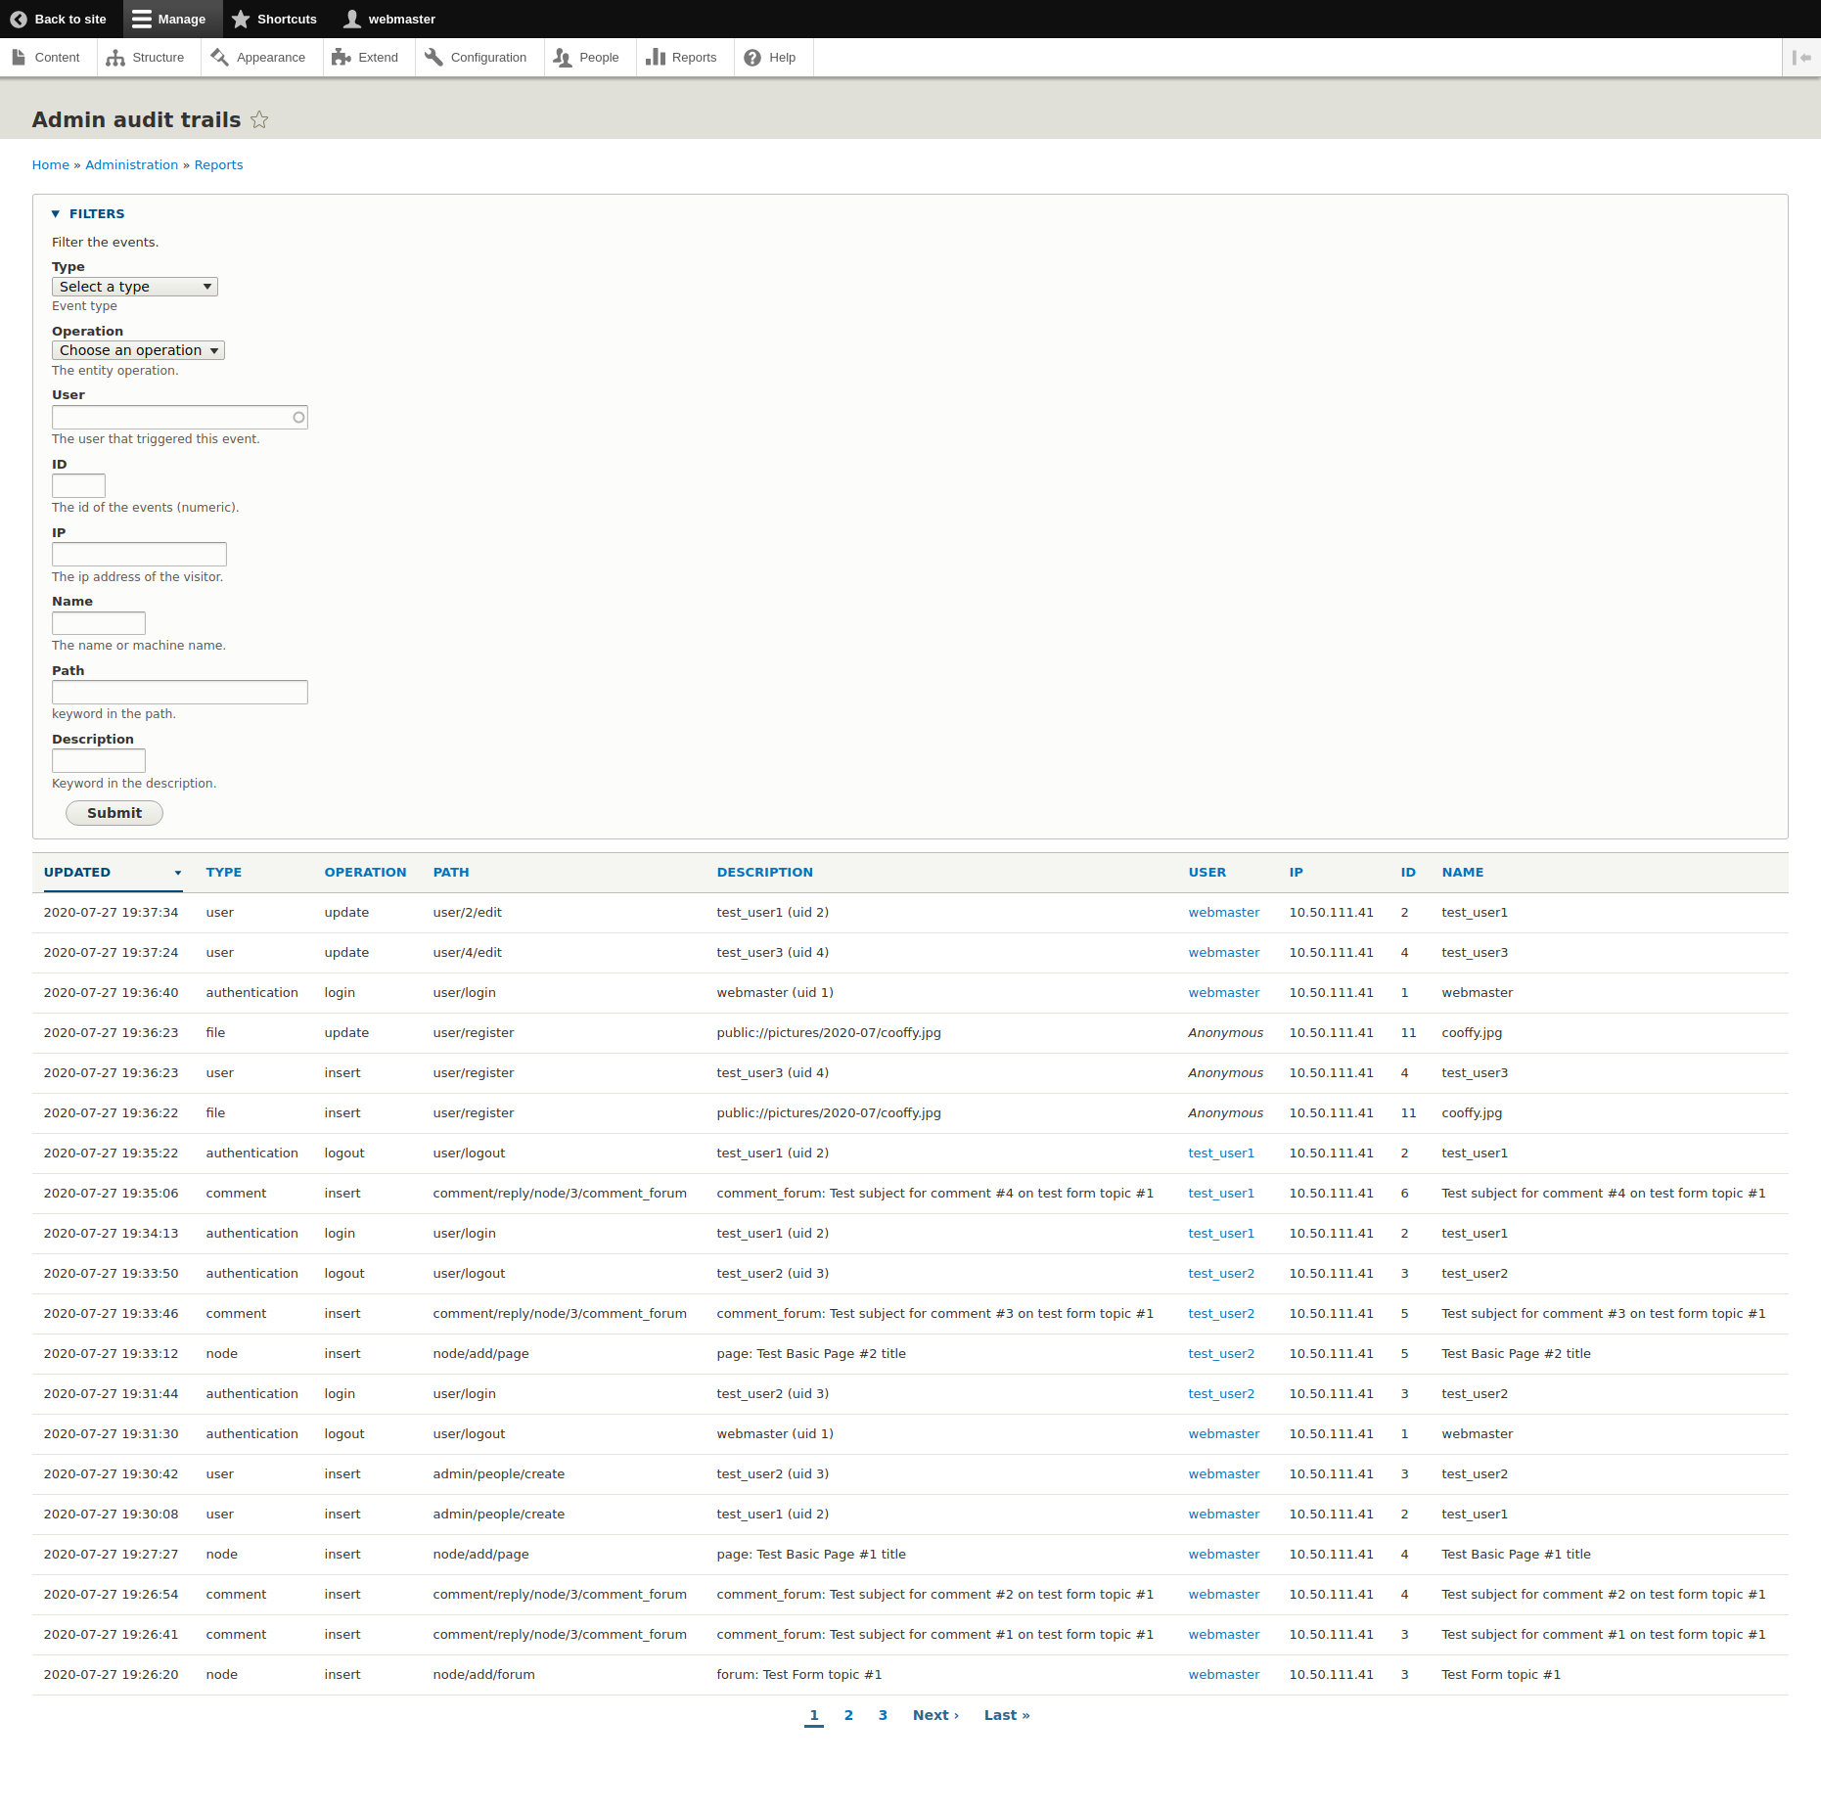The height and width of the screenshot is (1809, 1821).
Task: Toggle the Manage hamburger menu icon
Action: (142, 20)
